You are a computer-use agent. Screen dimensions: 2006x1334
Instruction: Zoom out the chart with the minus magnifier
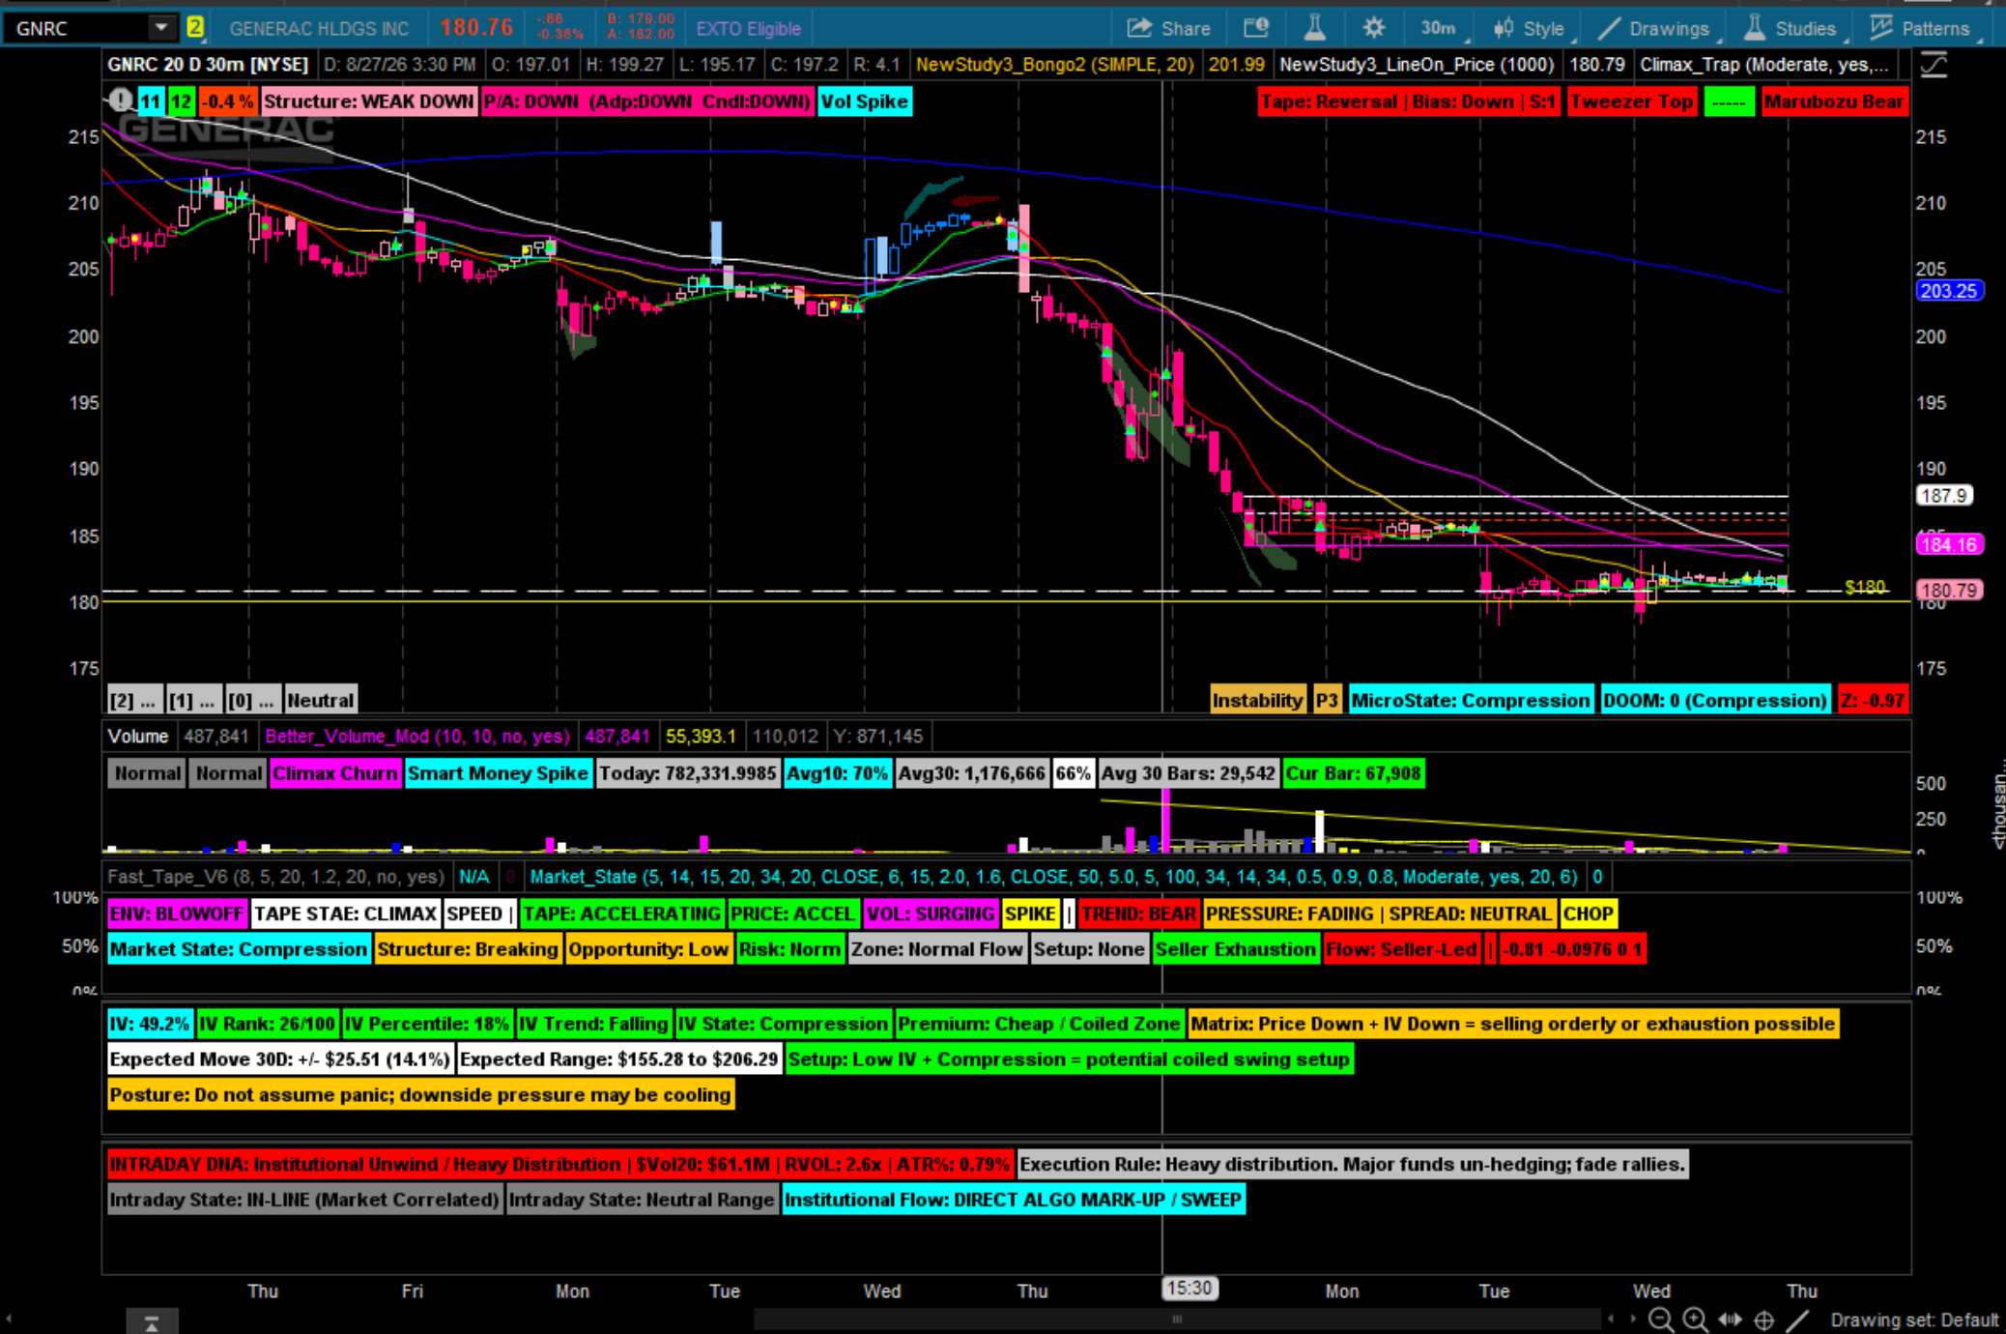click(1660, 1319)
